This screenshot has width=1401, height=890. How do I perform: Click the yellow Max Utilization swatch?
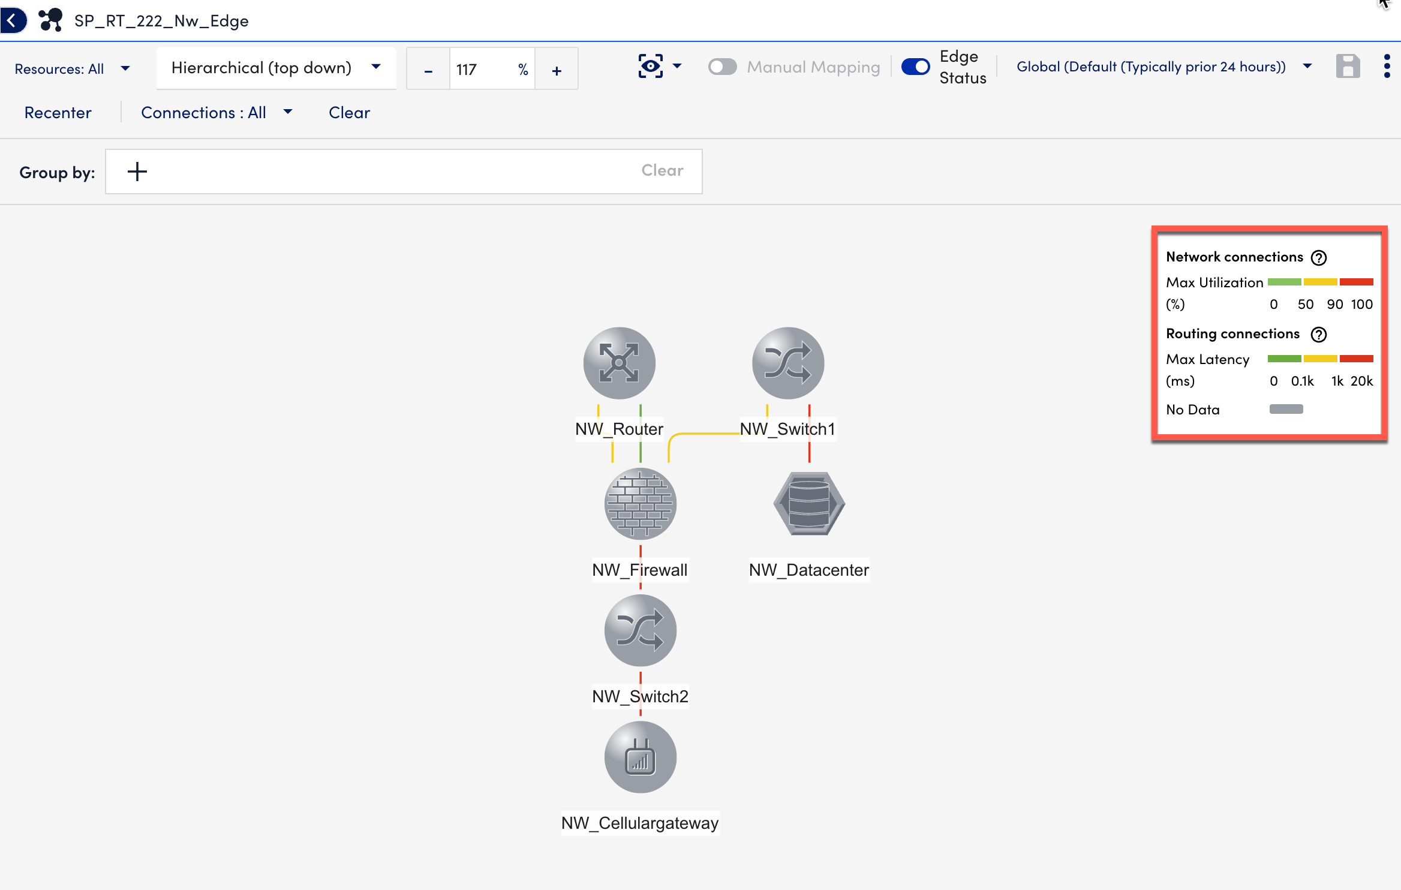[x=1320, y=282]
